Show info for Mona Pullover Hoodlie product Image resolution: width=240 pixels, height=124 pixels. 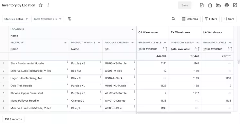[67, 99]
